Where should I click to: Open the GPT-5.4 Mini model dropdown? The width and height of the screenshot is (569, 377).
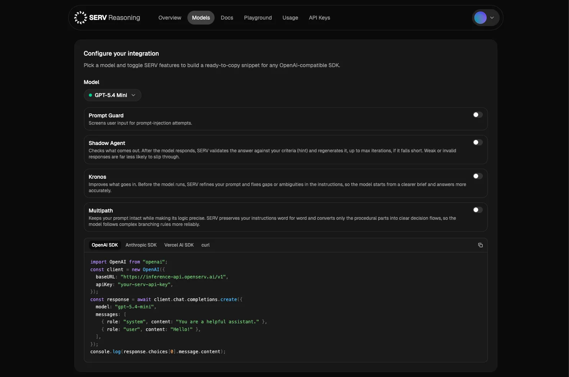tap(112, 95)
